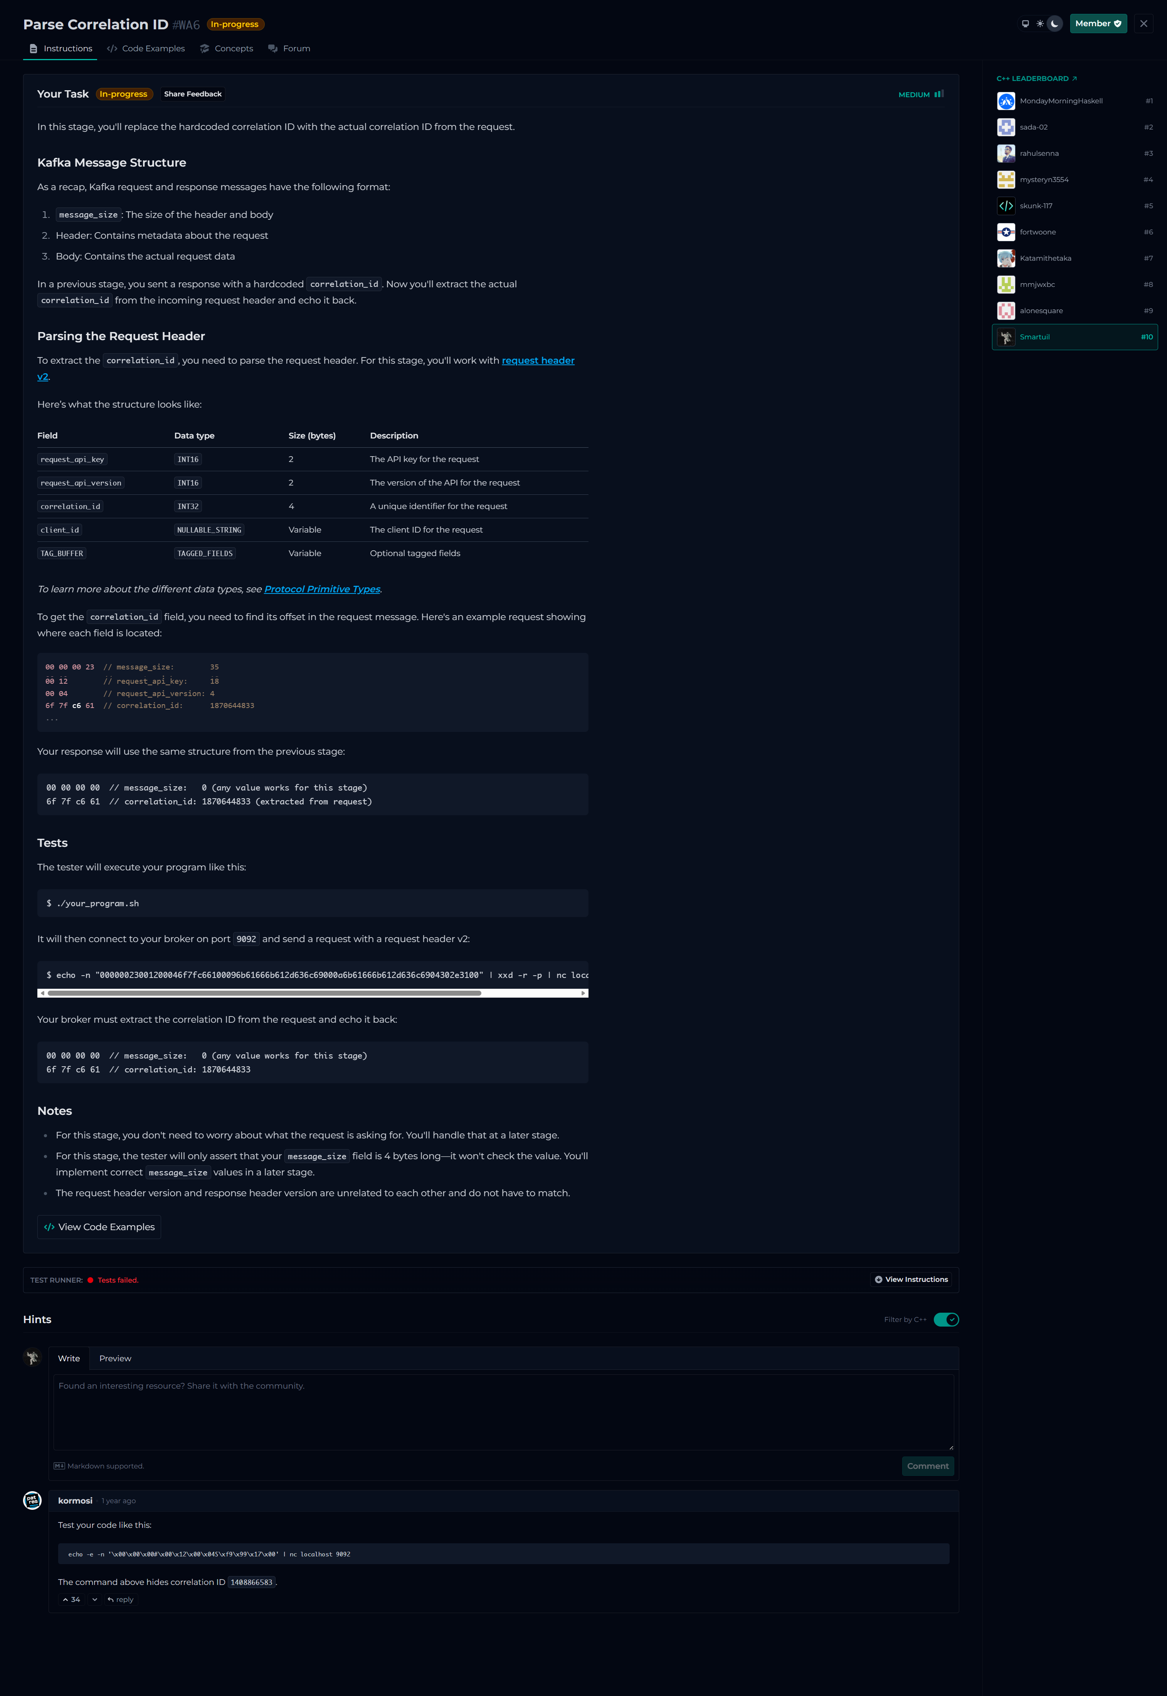Image resolution: width=1167 pixels, height=1696 pixels.
Task: Reply to kormosi's comment
Action: pos(121,1600)
